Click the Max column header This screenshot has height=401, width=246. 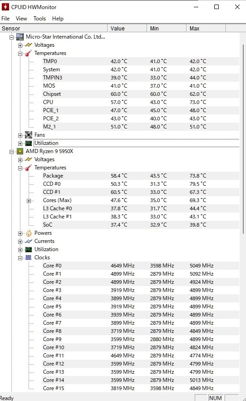[206, 28]
